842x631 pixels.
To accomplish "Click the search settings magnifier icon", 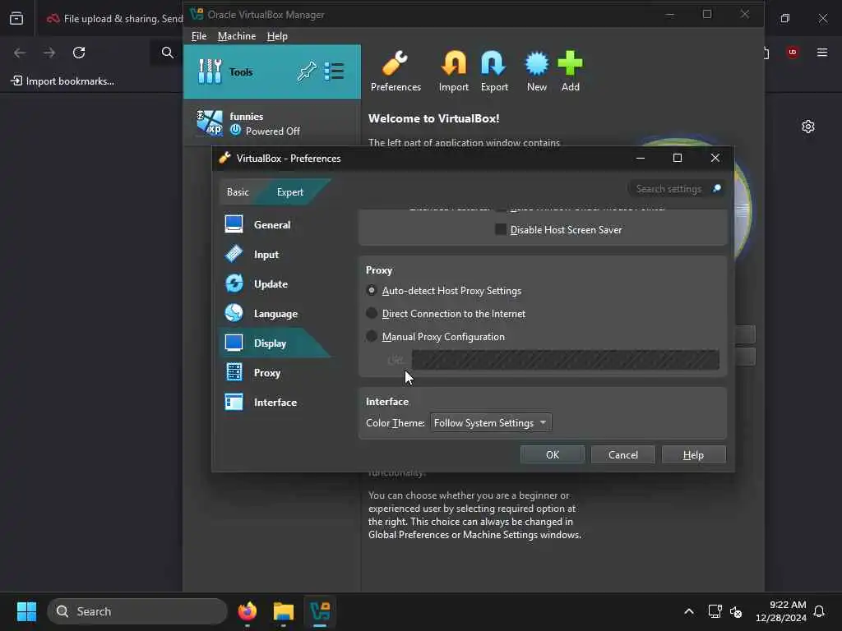I will pyautogui.click(x=716, y=188).
